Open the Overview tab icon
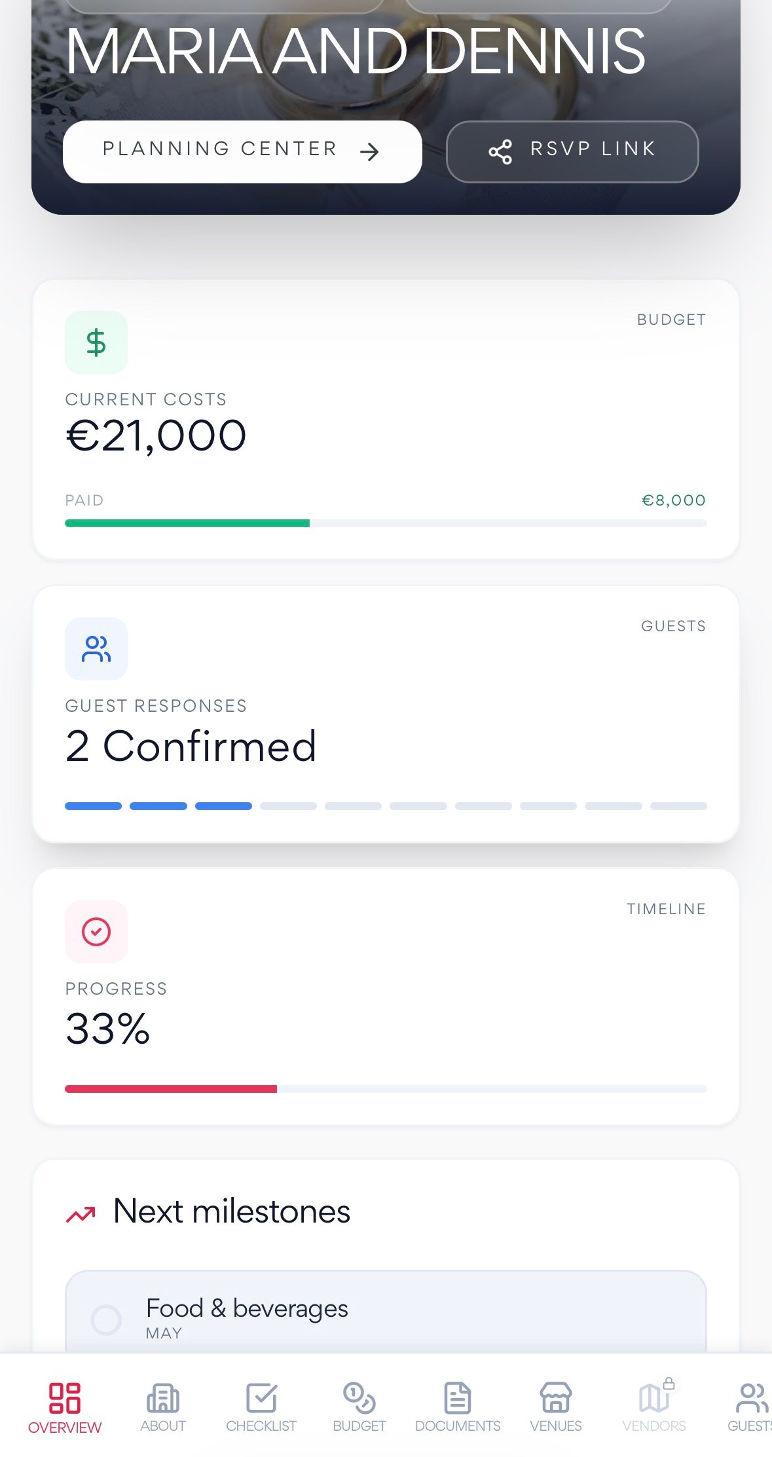Viewport: 772px width, 1457px height. coord(65,1398)
